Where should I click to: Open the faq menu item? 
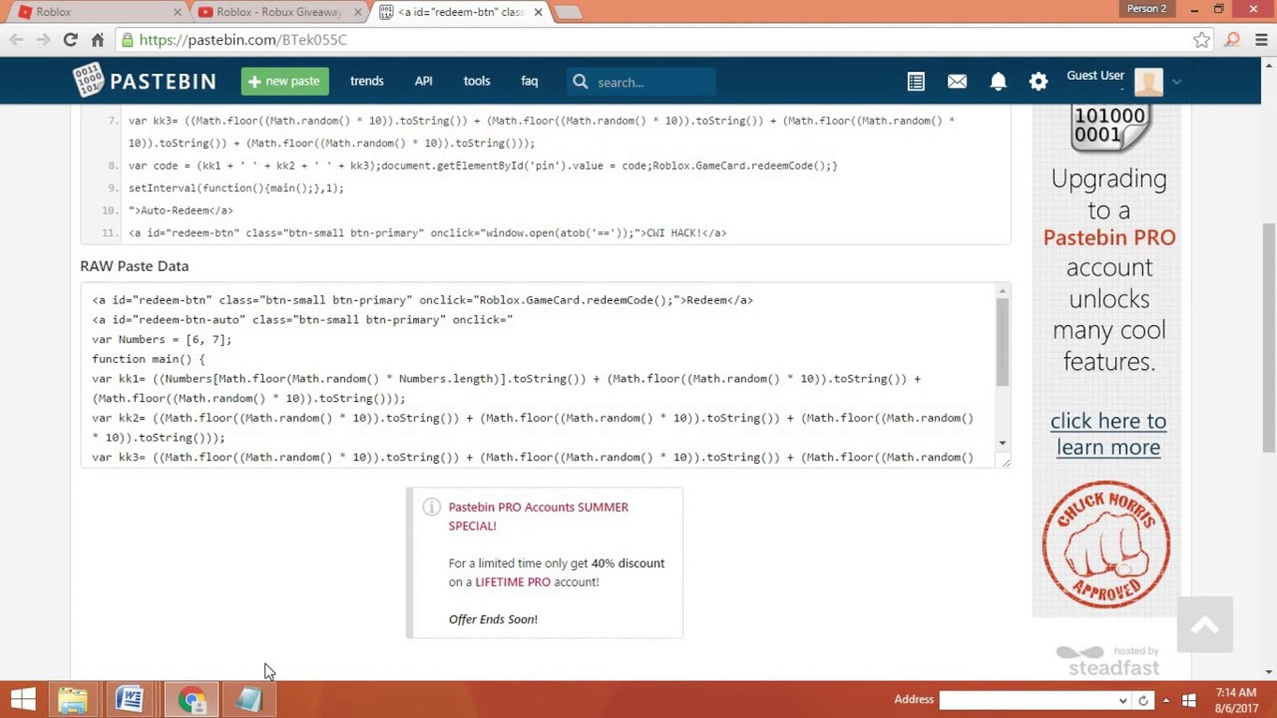pyautogui.click(x=530, y=81)
